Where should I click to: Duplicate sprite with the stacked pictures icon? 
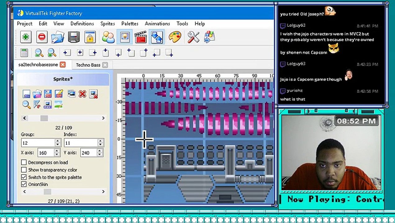71,94
